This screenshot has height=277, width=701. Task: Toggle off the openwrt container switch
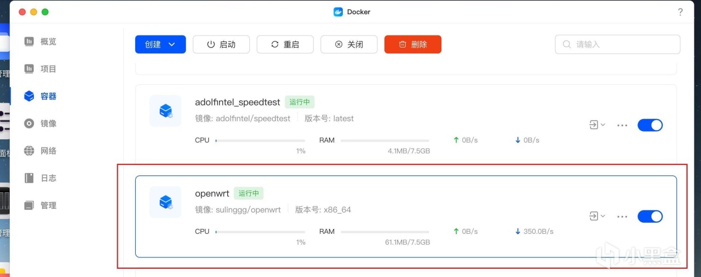click(650, 216)
